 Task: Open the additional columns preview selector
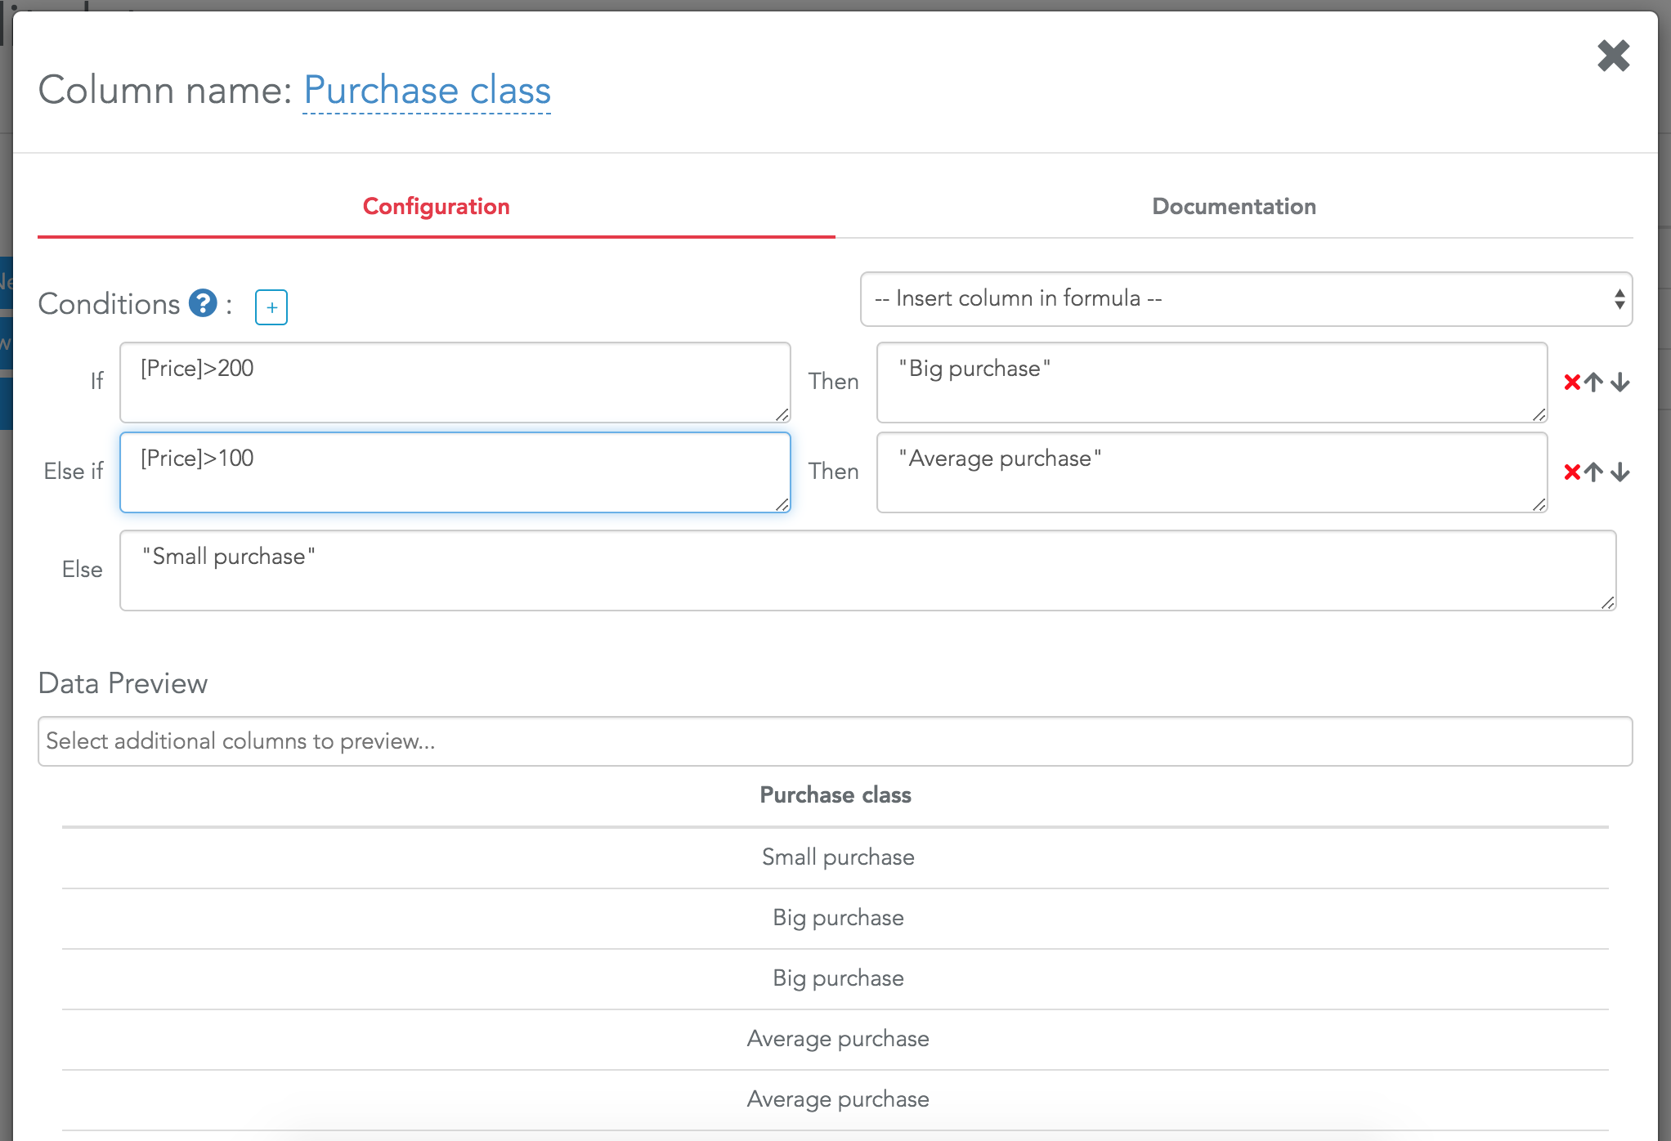(x=835, y=741)
